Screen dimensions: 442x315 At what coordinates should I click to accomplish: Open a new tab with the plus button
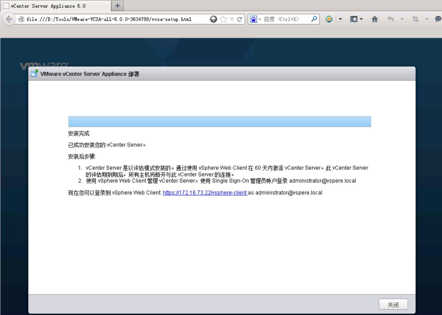pyautogui.click(x=118, y=6)
